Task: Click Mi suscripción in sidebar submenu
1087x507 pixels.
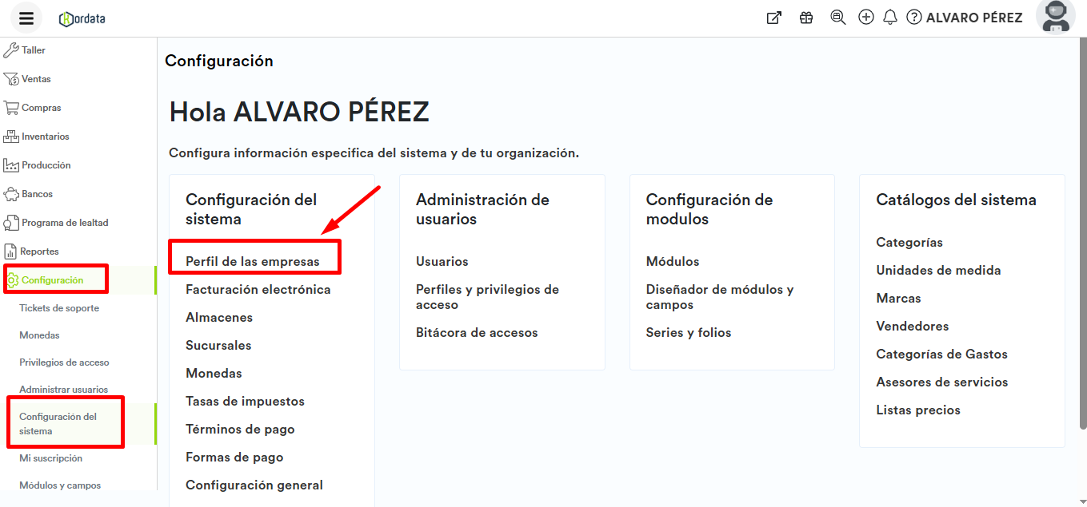Action: [50, 458]
